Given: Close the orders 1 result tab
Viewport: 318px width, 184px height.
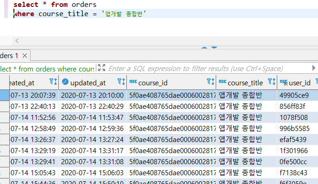Looking at the screenshot, I should coord(25,55).
